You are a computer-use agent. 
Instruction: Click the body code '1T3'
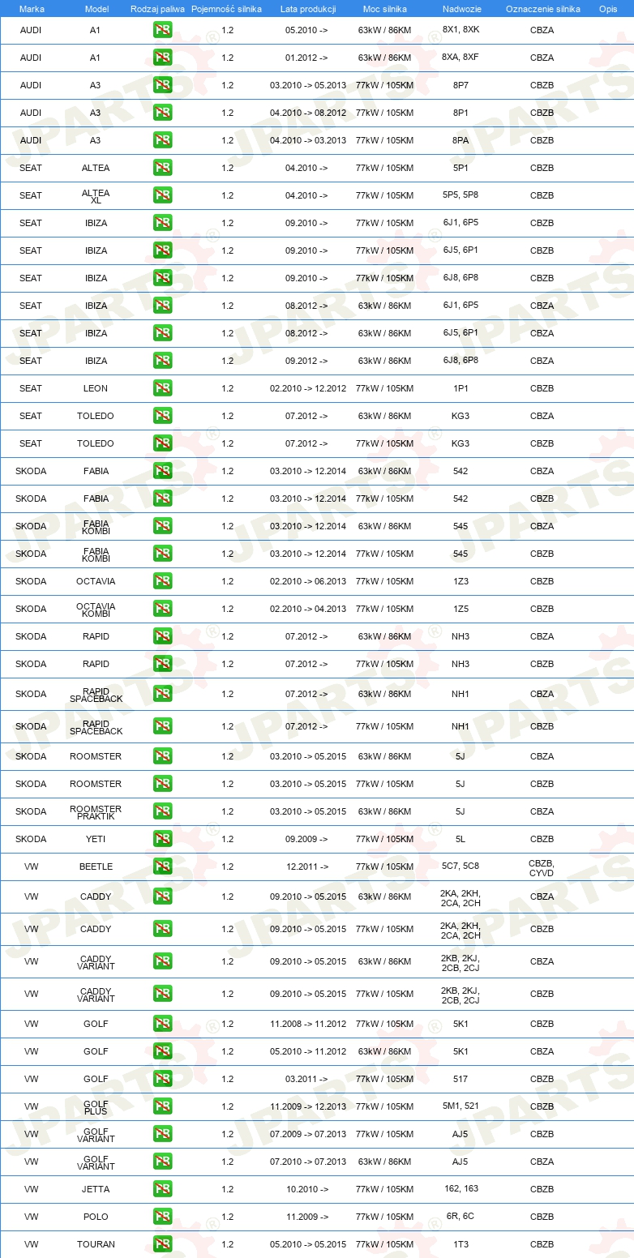tap(461, 1244)
